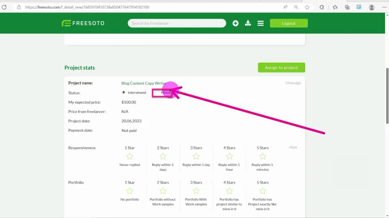Click the site lock icon in address bar
Viewport: 389px width, 218px height.
pyautogui.click(x=19, y=7)
